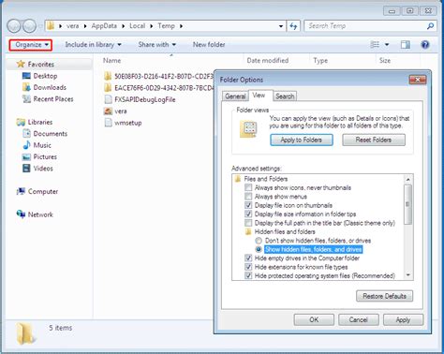
Task: Click the Documents library icon
Action: (x=26, y=134)
